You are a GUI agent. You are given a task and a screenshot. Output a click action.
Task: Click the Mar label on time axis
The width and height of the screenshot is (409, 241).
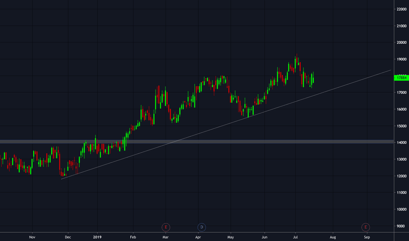click(x=165, y=237)
